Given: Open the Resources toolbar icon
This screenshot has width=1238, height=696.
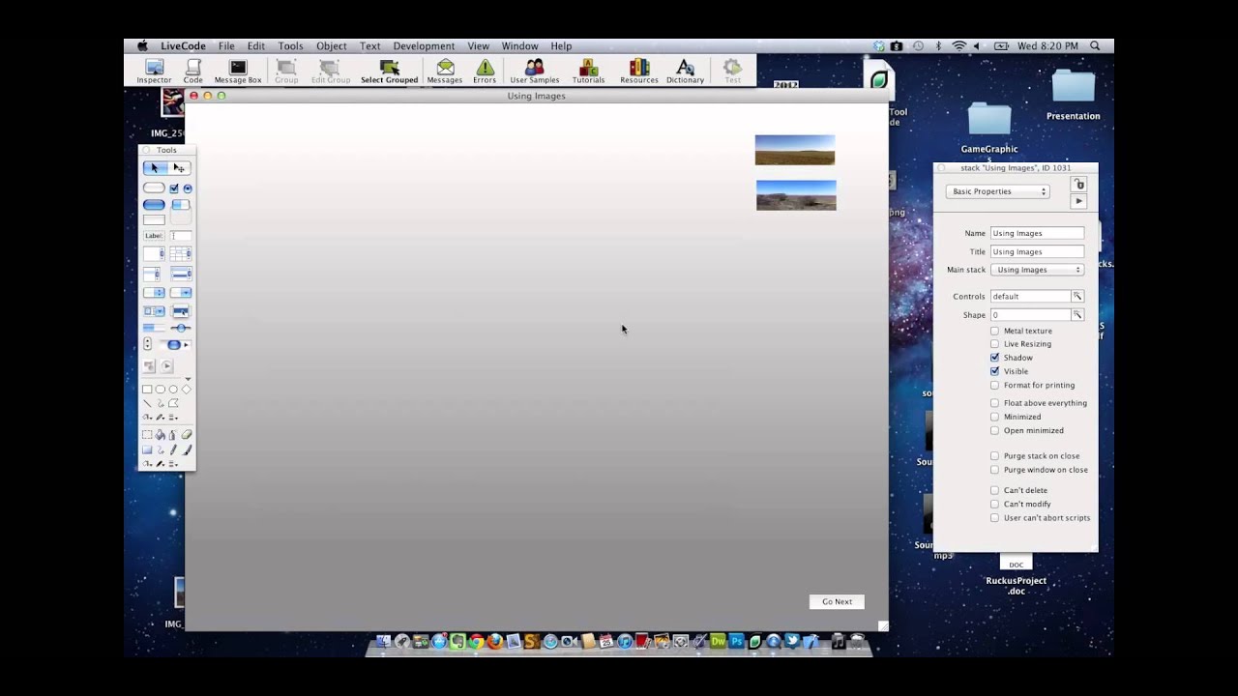Looking at the screenshot, I should tap(638, 71).
